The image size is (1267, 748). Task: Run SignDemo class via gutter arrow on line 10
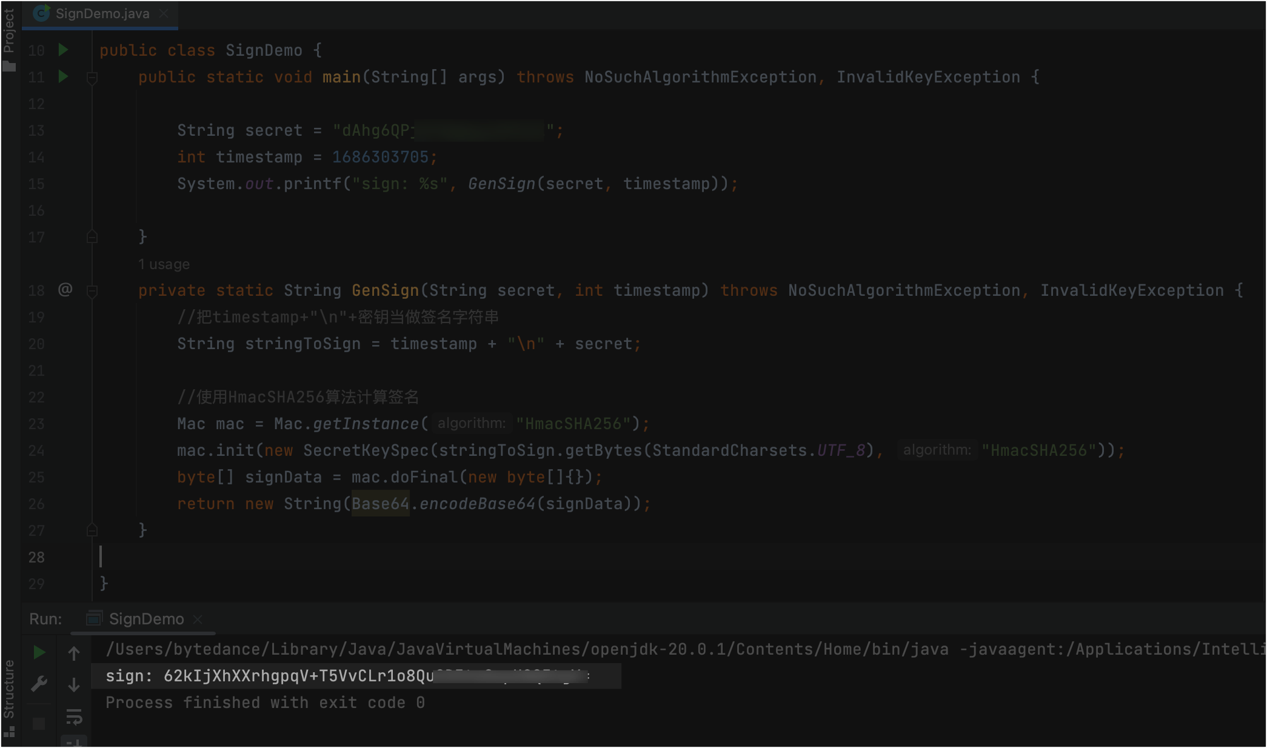62,50
